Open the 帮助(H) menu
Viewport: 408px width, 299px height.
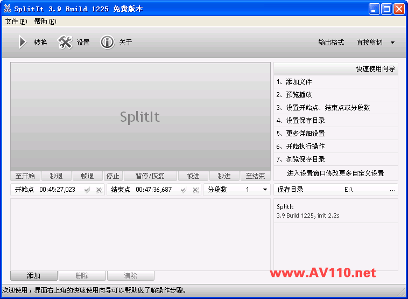45,22
